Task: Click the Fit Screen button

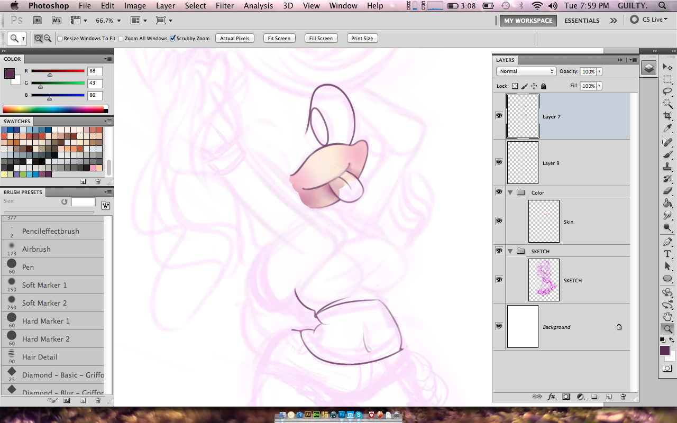Action: pos(279,39)
